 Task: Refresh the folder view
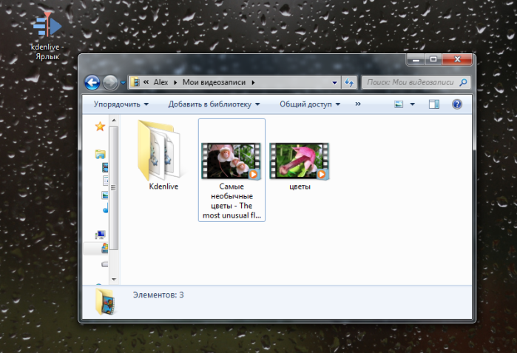point(349,82)
